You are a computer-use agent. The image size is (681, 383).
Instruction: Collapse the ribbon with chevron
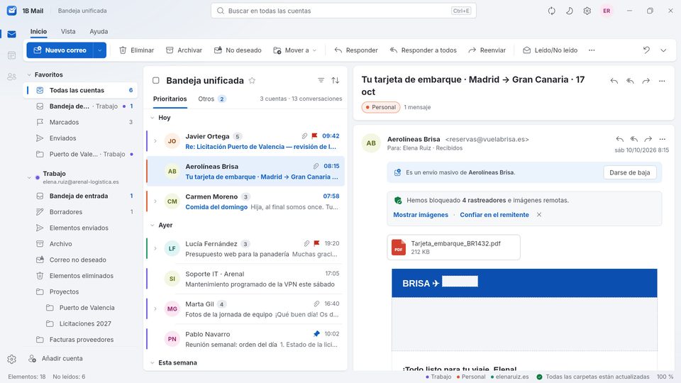pos(663,50)
